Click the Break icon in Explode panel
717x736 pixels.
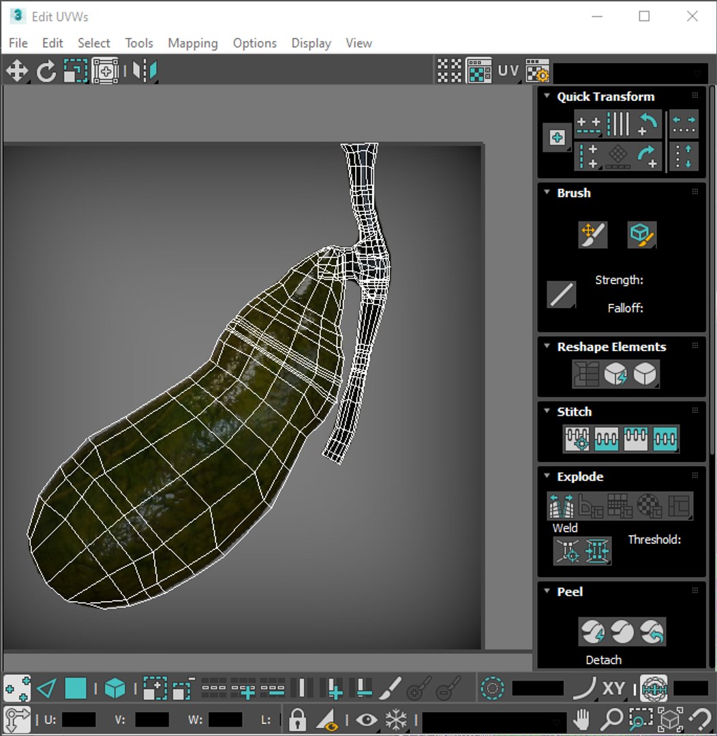(561, 506)
